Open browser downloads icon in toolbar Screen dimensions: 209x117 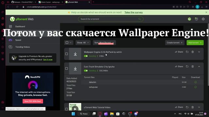coord(202,7)
